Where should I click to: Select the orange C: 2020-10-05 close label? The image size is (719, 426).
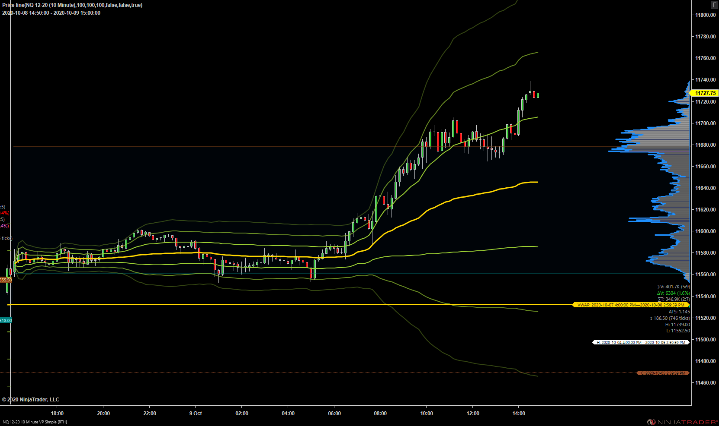click(663, 373)
